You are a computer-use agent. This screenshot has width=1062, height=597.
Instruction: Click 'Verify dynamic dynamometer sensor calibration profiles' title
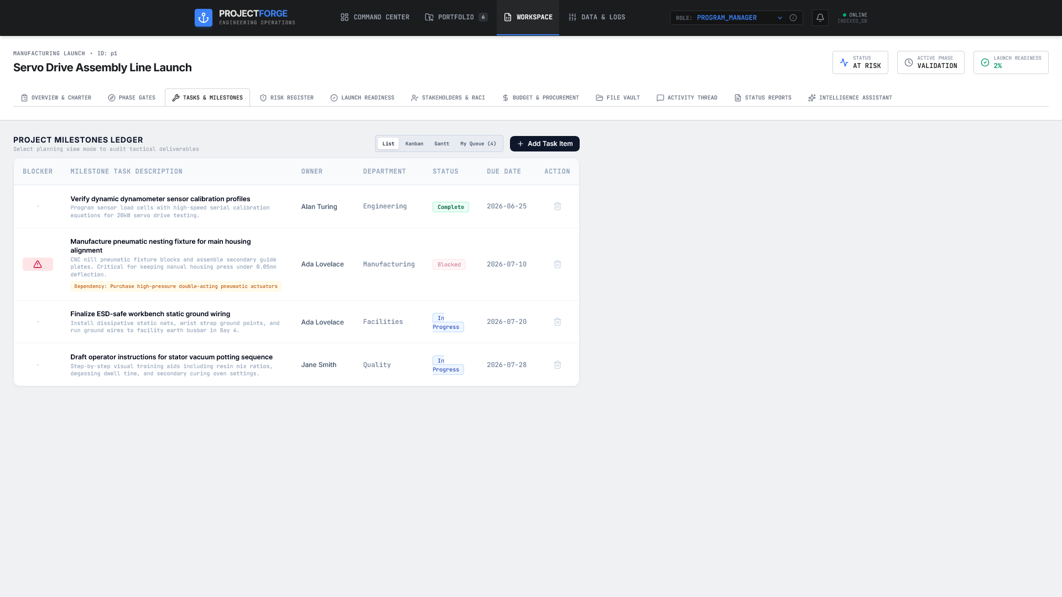tap(160, 199)
